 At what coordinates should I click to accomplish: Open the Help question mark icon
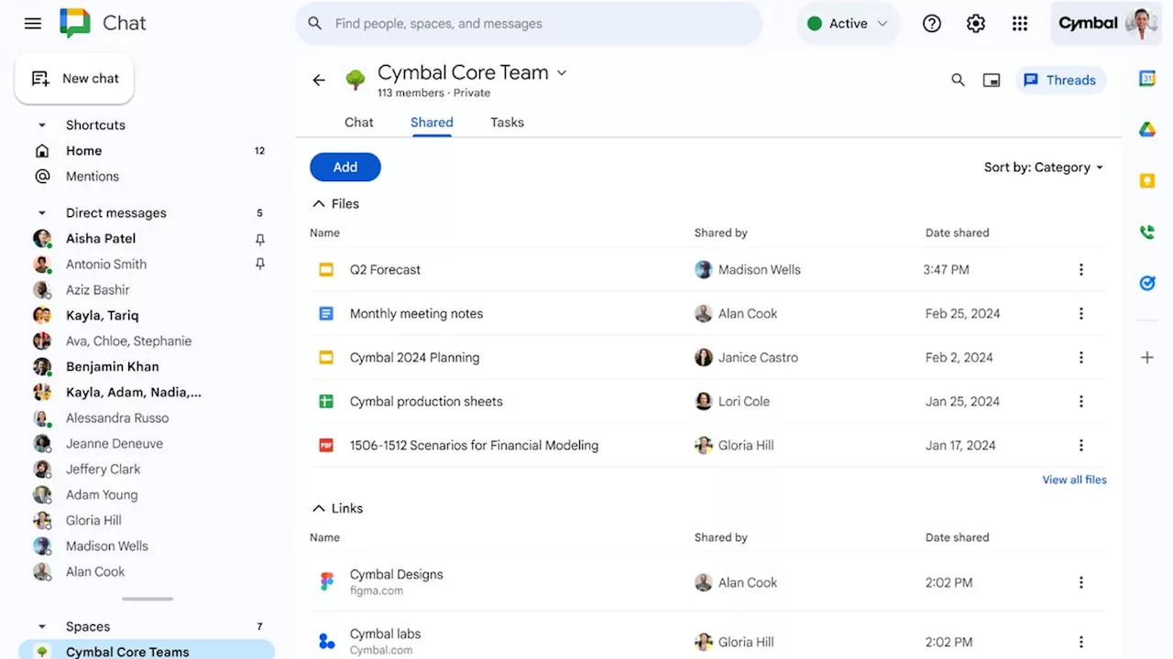pos(932,24)
